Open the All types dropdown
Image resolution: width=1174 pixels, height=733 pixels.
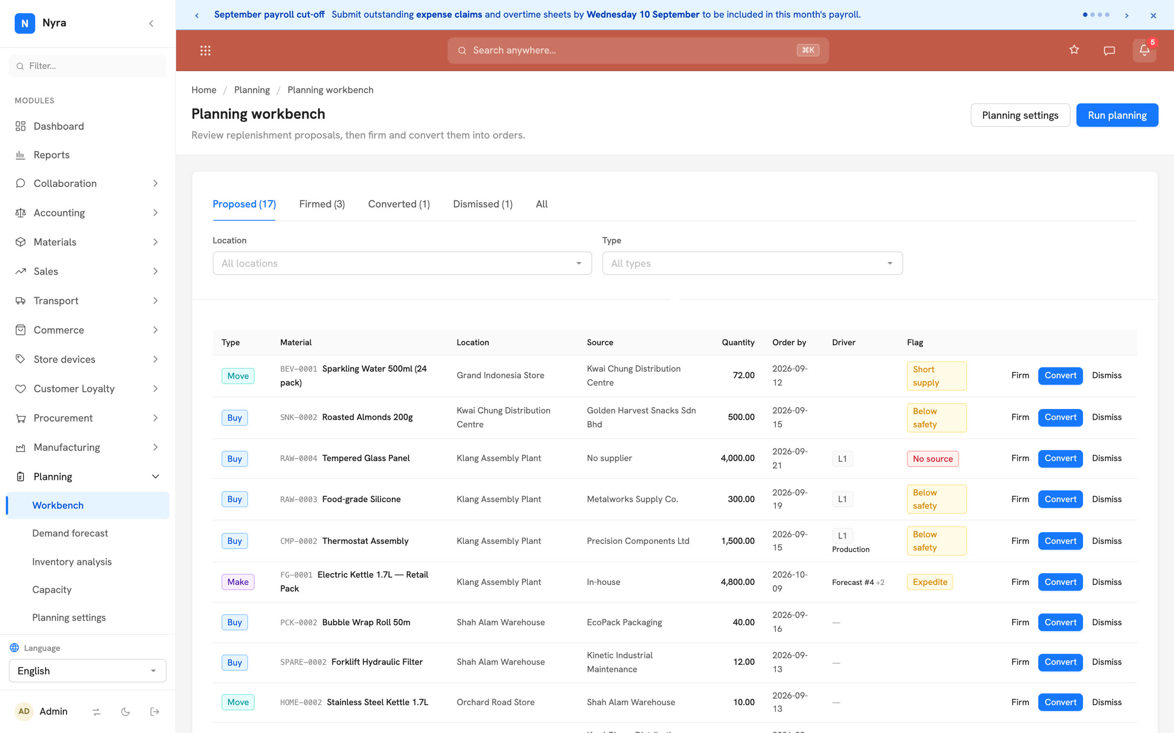coord(752,263)
